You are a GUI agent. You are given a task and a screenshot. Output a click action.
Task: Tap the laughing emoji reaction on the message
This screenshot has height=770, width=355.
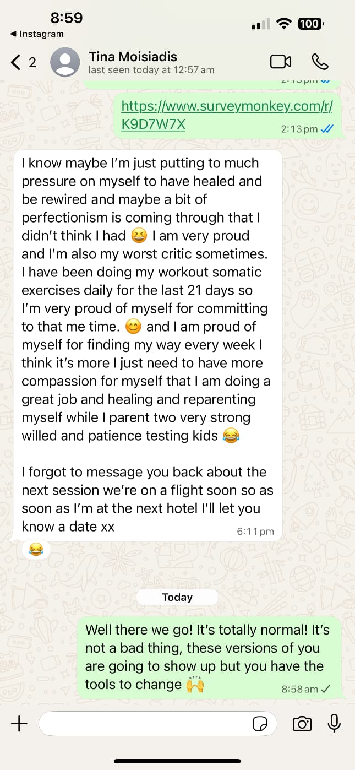[x=35, y=549]
